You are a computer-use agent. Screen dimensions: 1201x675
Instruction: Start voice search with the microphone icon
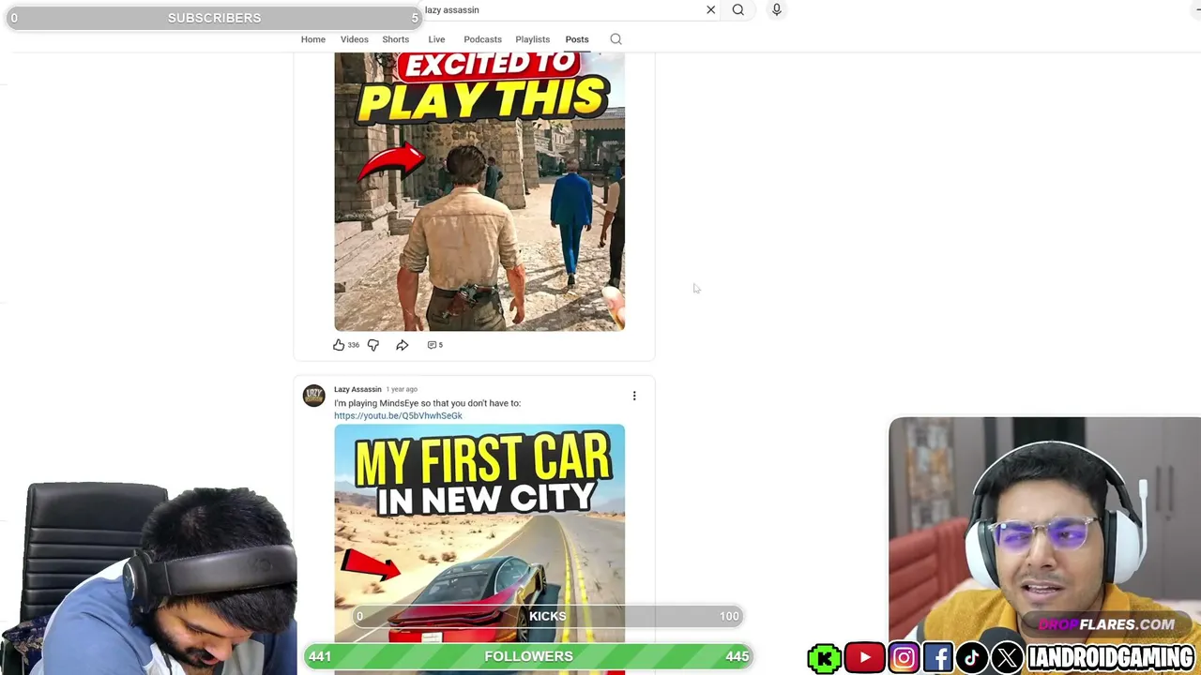[x=776, y=9]
